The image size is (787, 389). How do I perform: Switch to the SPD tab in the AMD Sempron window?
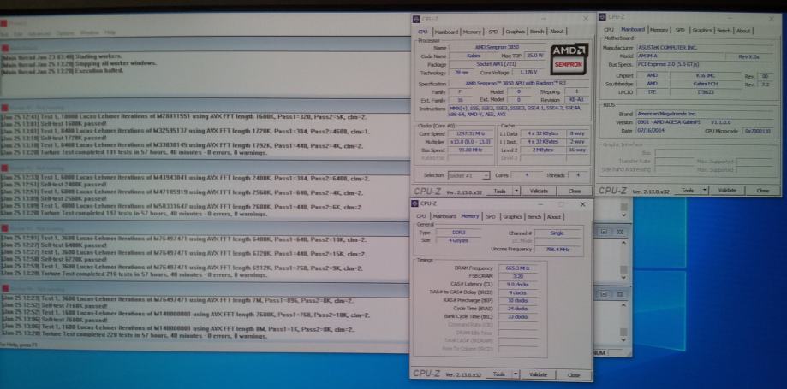point(493,31)
